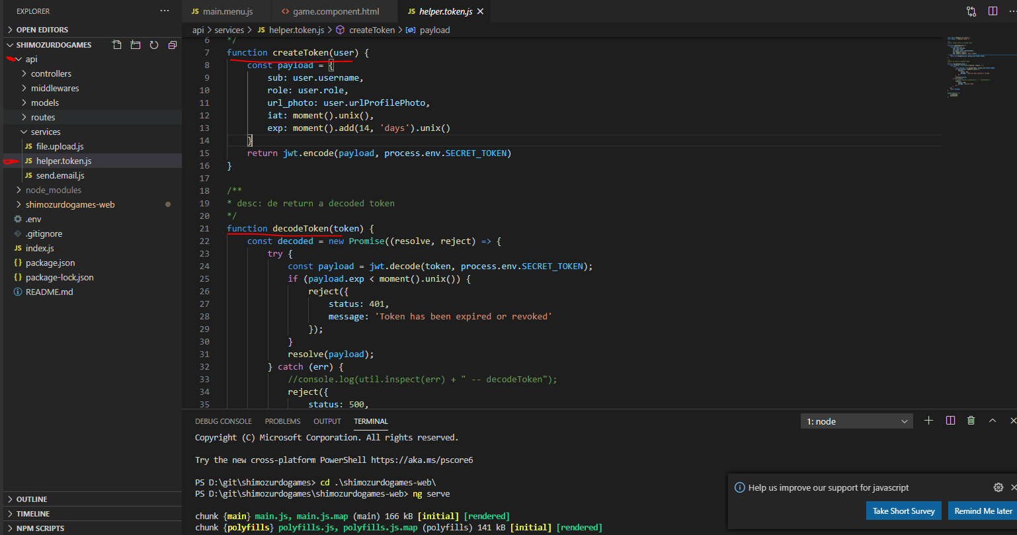Add a new terminal with plus icon

click(x=928, y=421)
